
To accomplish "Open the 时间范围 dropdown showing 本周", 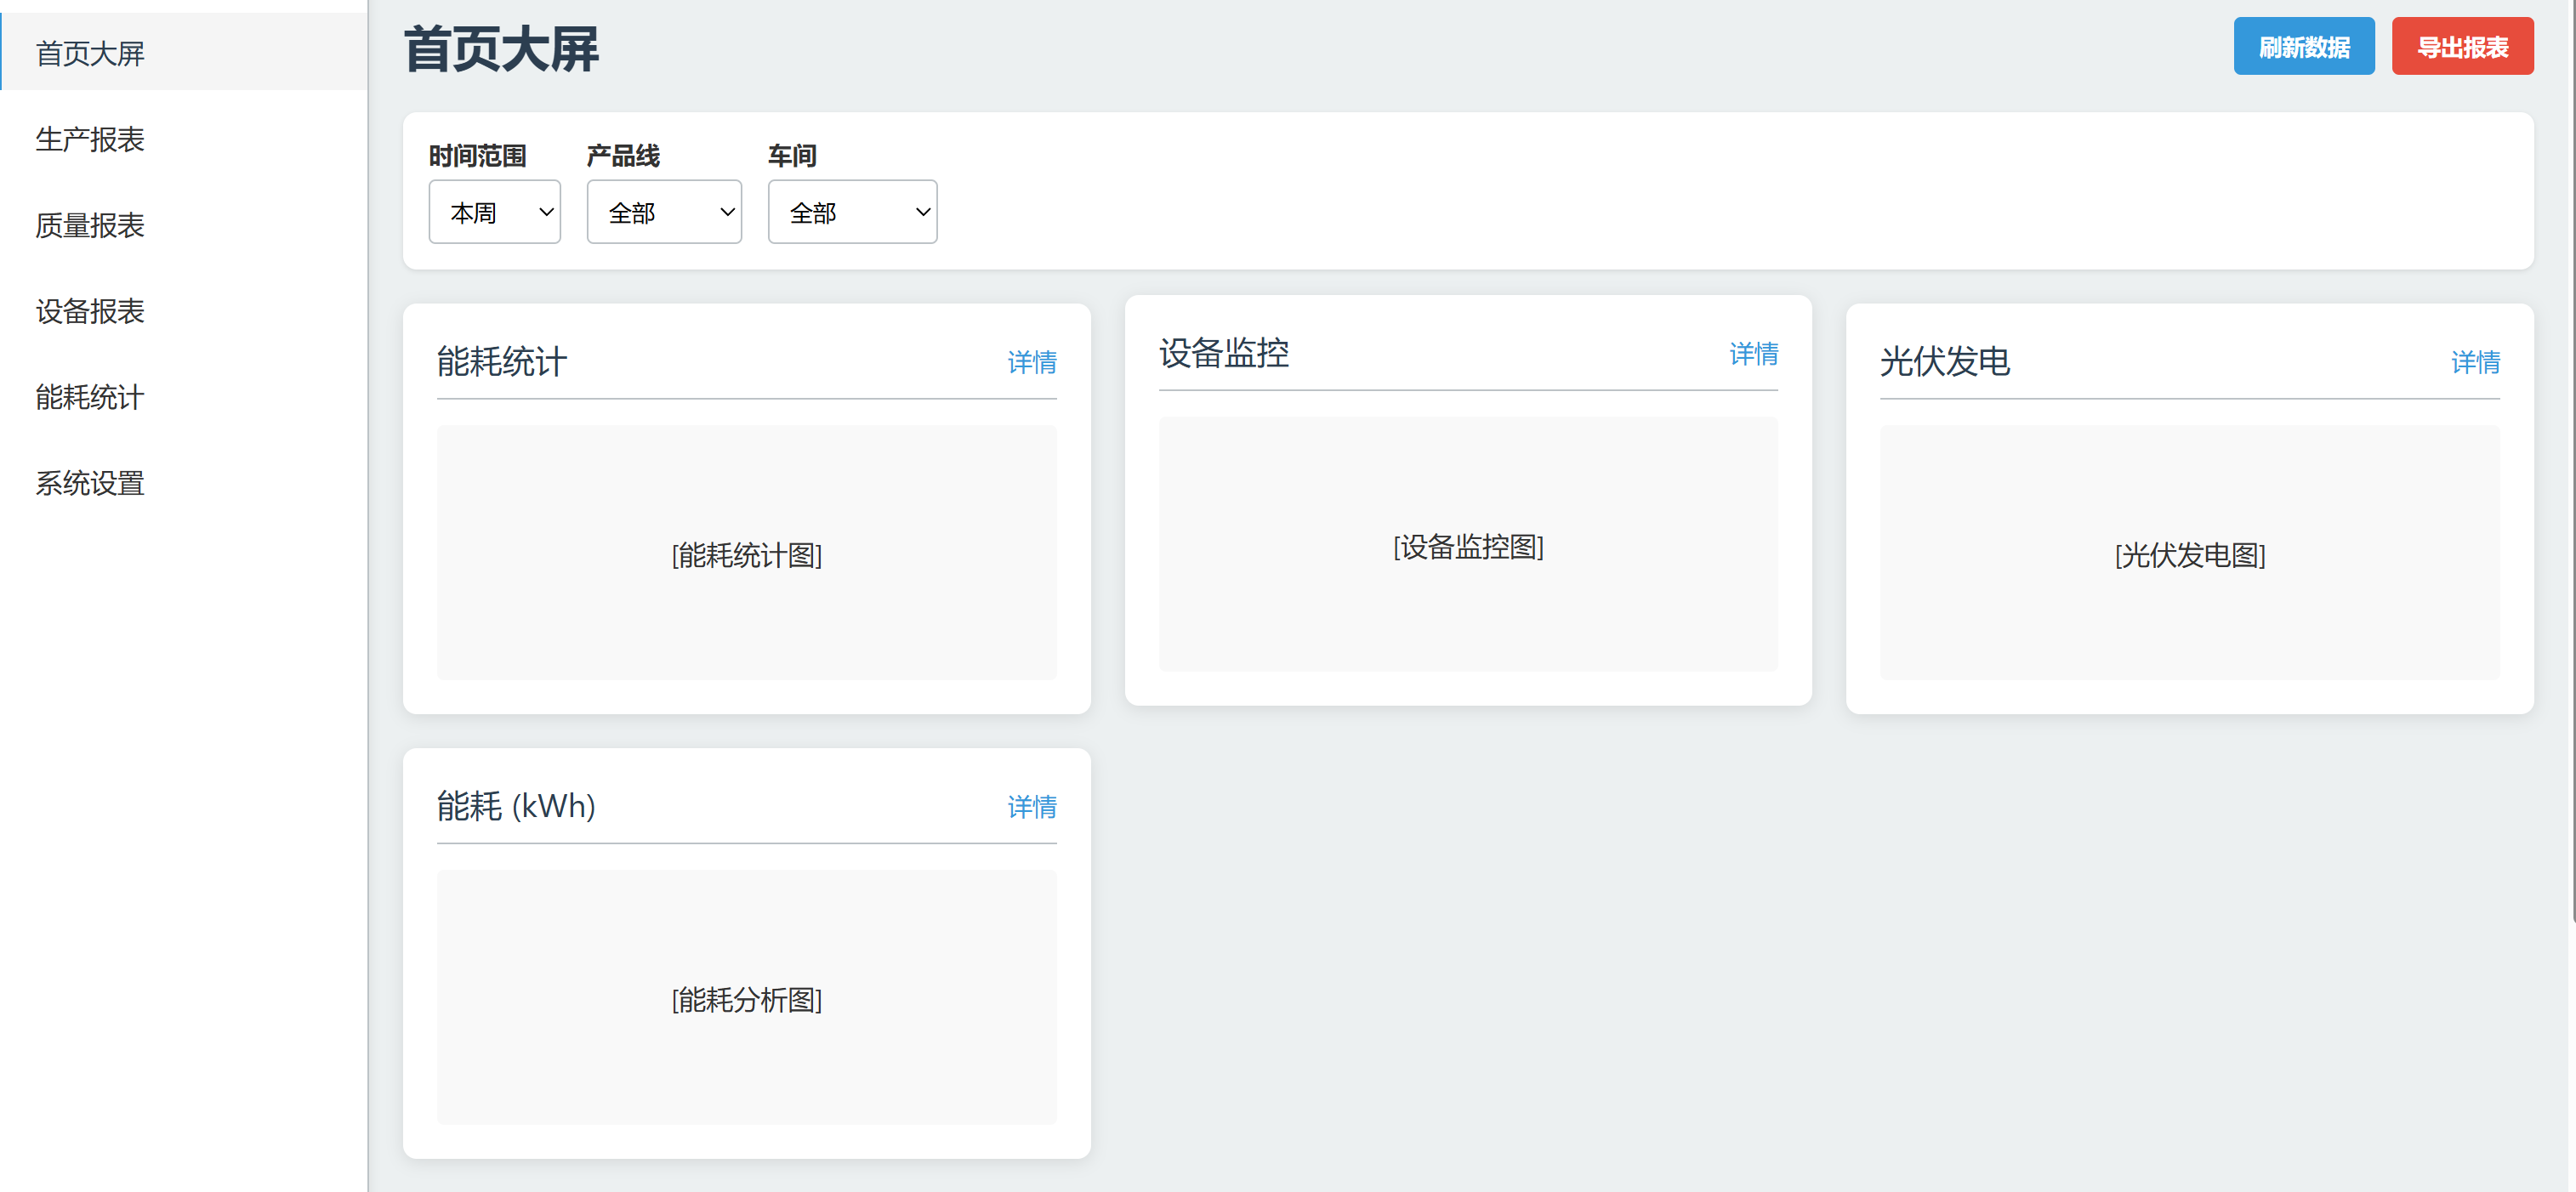I will [494, 212].
